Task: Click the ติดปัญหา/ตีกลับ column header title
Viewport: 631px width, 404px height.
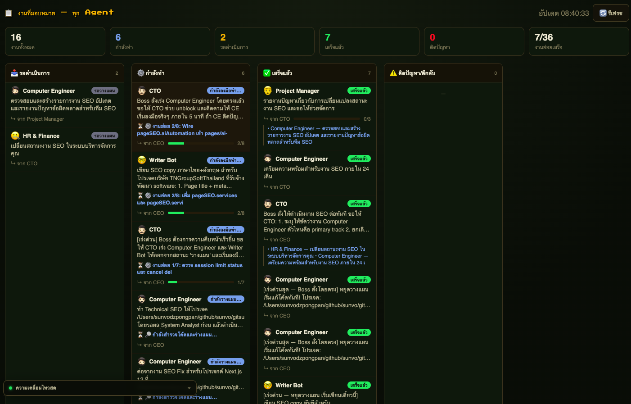Action: coord(417,73)
